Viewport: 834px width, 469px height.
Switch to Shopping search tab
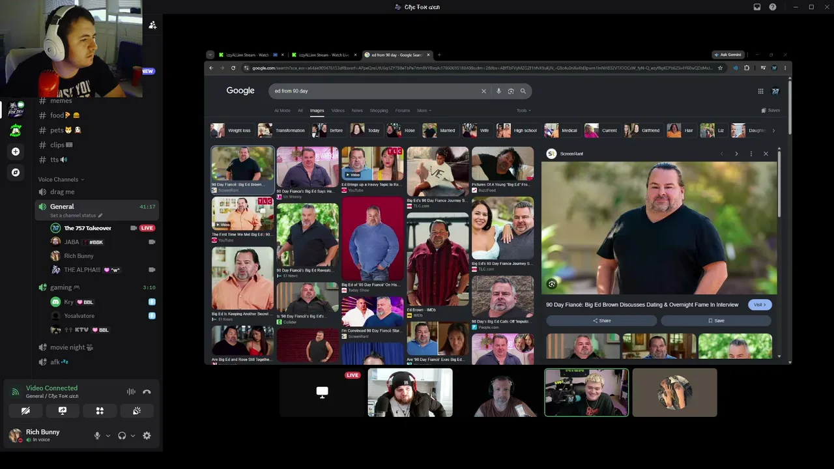click(379, 111)
